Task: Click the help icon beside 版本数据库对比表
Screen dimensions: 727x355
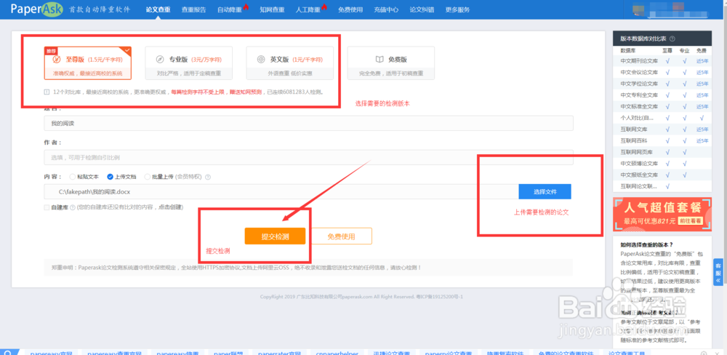Action: [x=672, y=39]
